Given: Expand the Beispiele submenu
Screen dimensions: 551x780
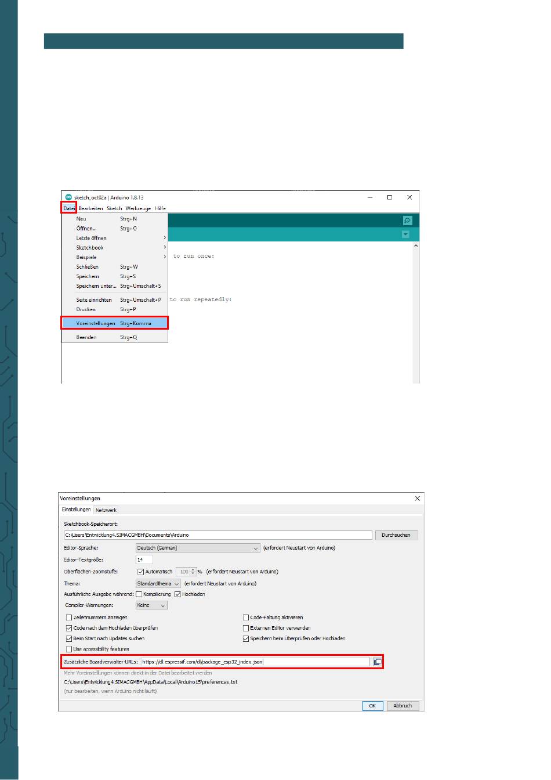Looking at the screenshot, I should 114,257.
